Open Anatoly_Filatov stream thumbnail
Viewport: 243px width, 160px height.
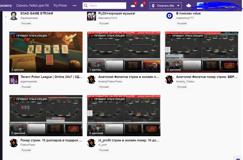click(202, 52)
